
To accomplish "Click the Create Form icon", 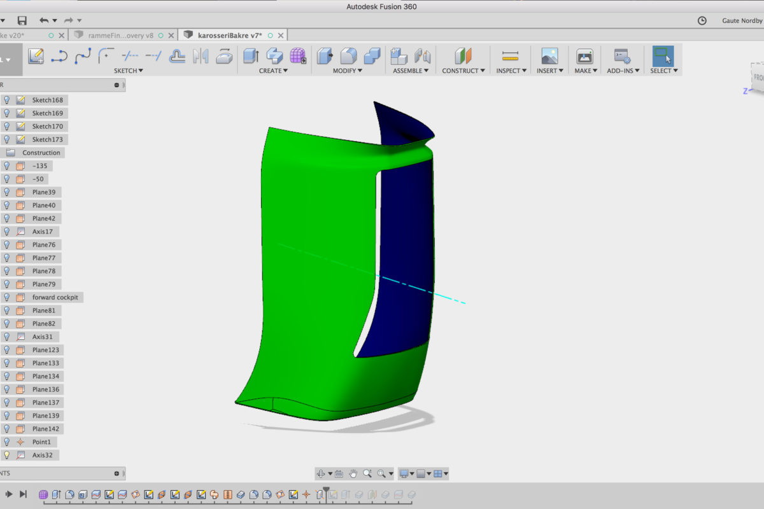I will pos(298,56).
